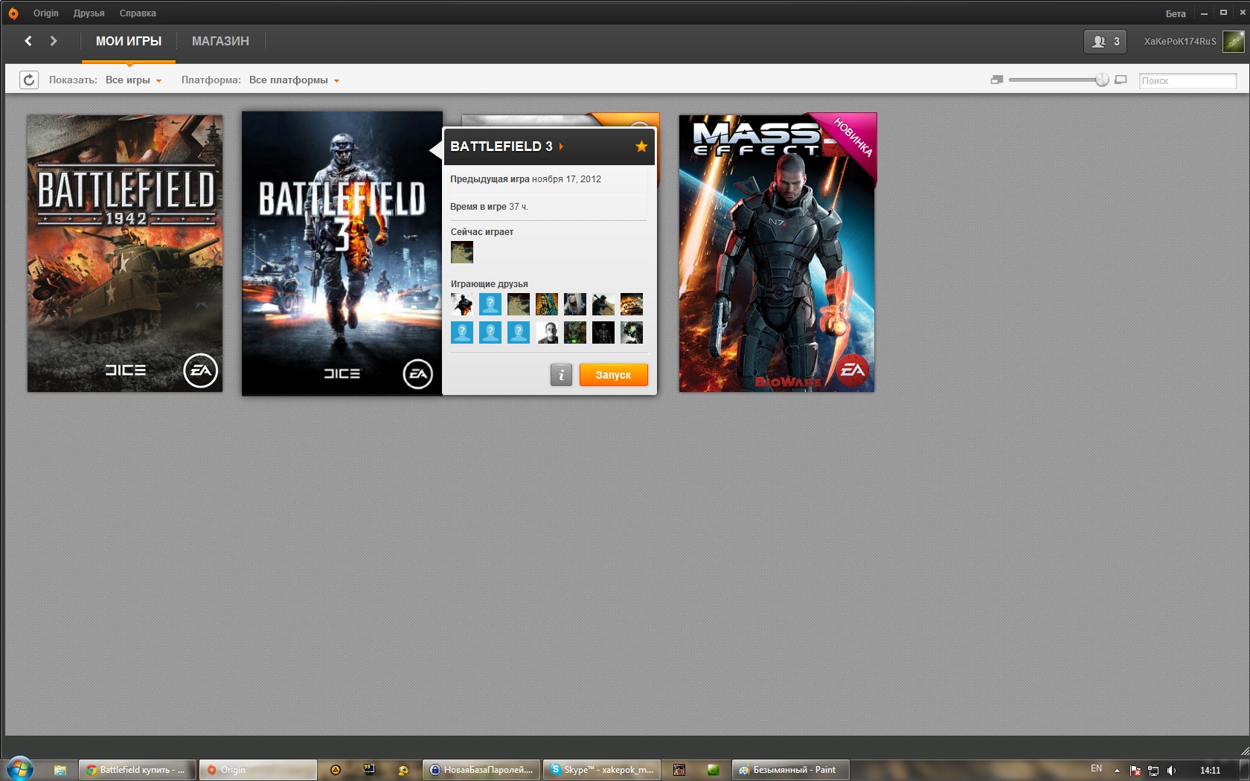This screenshot has width=1250, height=781.
Task: Select the Mass Effect game cover
Action: (x=777, y=253)
